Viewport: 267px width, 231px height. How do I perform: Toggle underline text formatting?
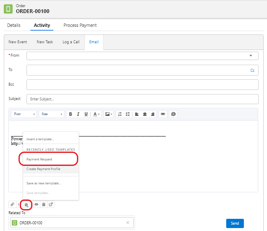point(86,114)
